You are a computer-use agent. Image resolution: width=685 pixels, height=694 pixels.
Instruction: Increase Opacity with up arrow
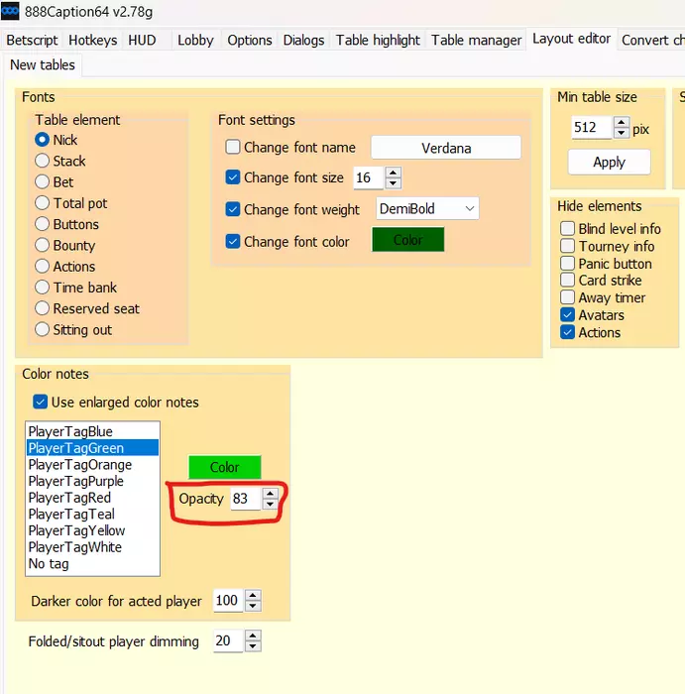pyautogui.click(x=270, y=493)
